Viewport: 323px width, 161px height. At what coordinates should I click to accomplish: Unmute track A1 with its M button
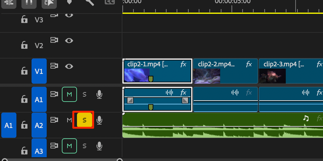(69, 94)
